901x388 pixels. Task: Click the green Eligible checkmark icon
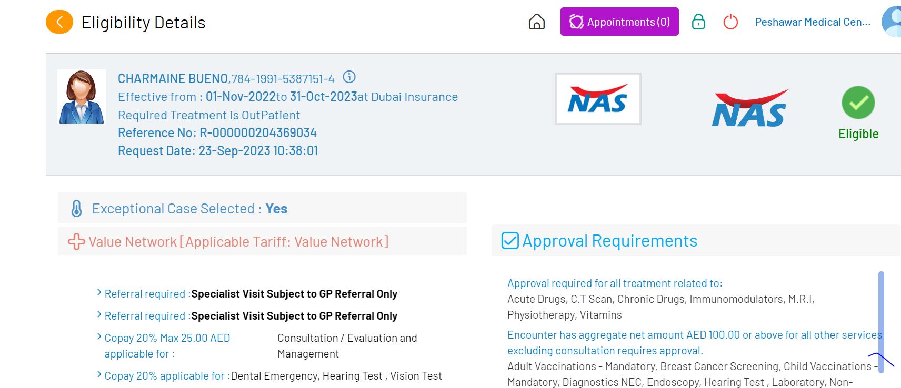(858, 103)
